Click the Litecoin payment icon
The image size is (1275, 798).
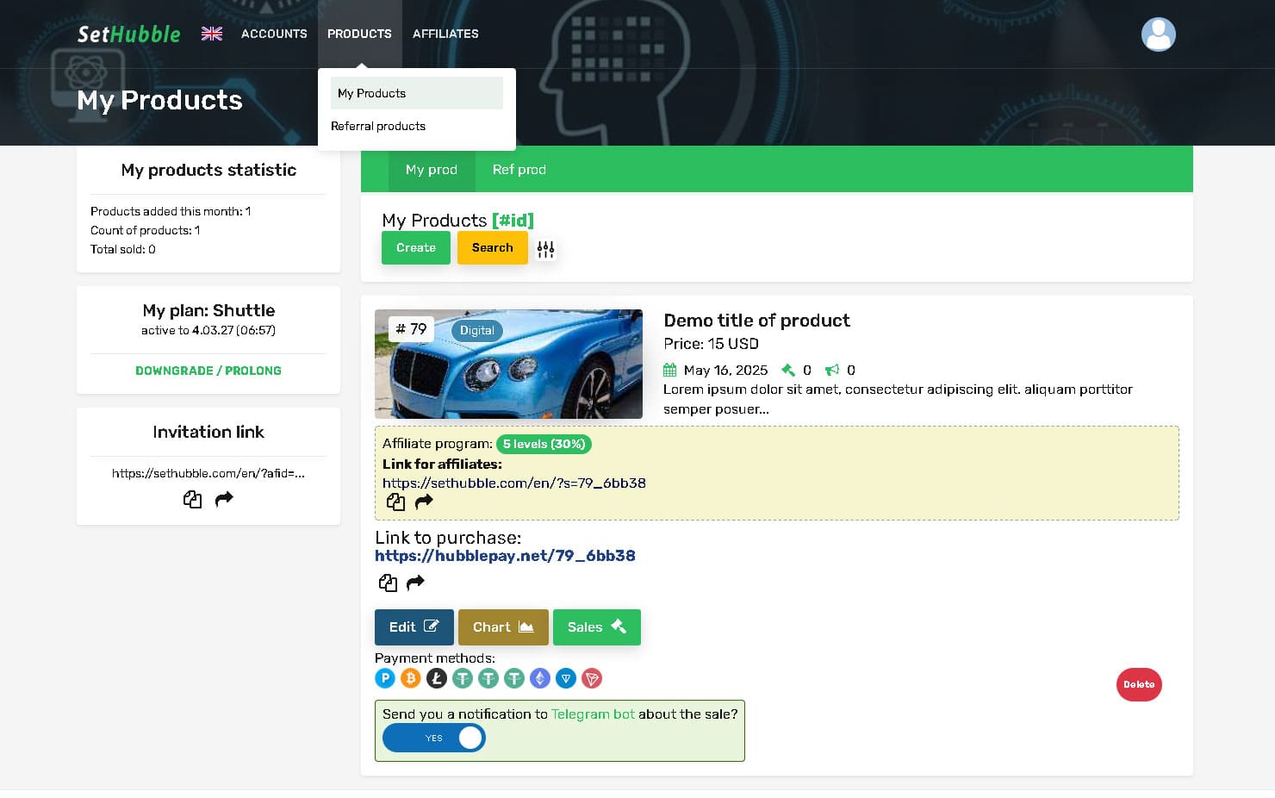click(437, 678)
